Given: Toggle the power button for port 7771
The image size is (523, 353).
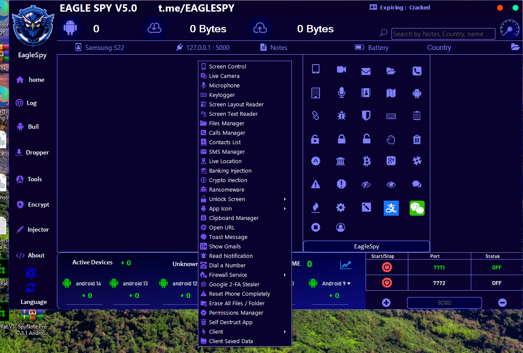Looking at the screenshot, I should point(387,267).
